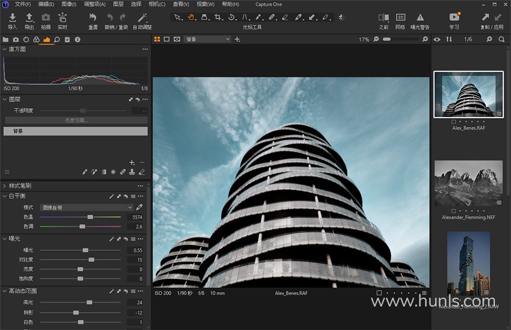Toggle 曝光警告 (Exposure warning)

[420, 17]
